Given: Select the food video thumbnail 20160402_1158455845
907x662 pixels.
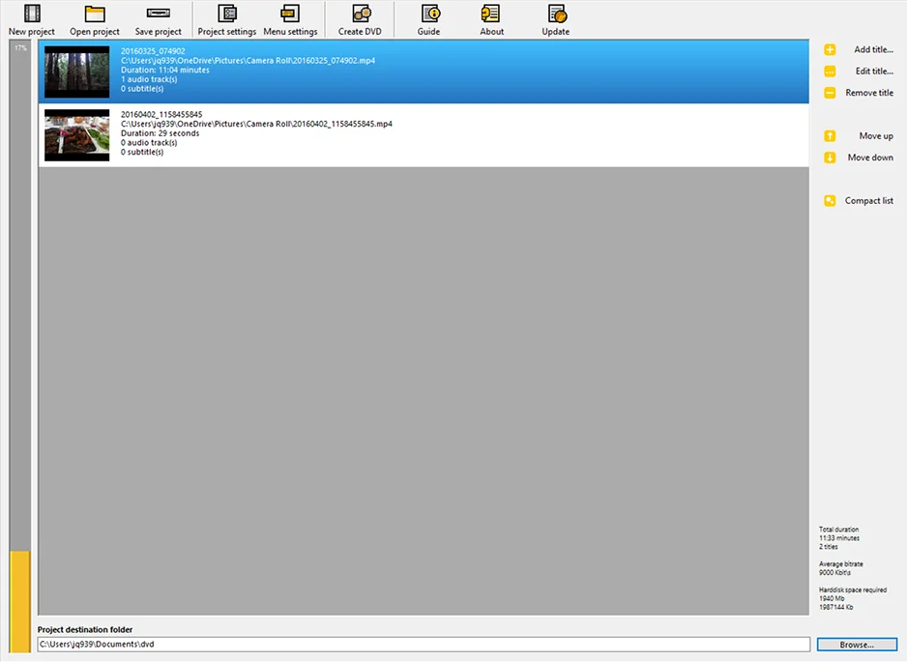Looking at the screenshot, I should coord(77,135).
